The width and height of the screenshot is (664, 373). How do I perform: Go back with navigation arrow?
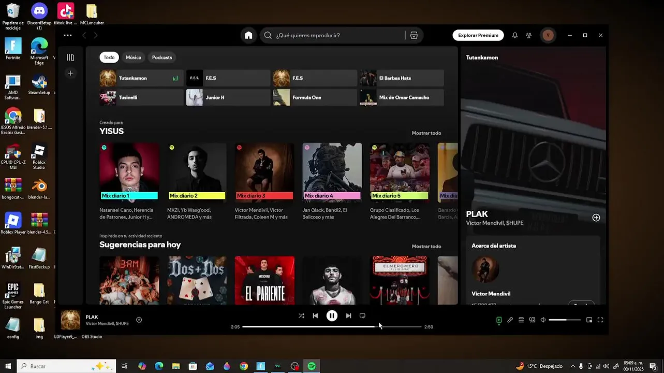(84, 35)
